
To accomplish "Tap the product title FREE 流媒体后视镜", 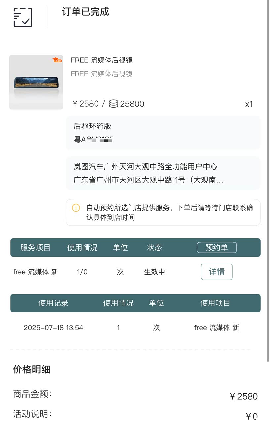I will [x=101, y=60].
